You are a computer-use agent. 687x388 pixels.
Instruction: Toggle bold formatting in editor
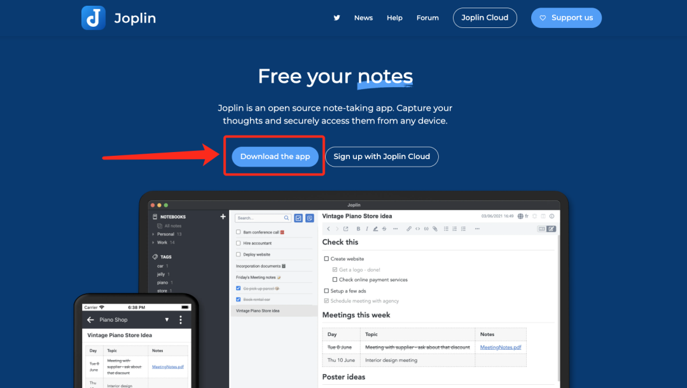(358, 228)
